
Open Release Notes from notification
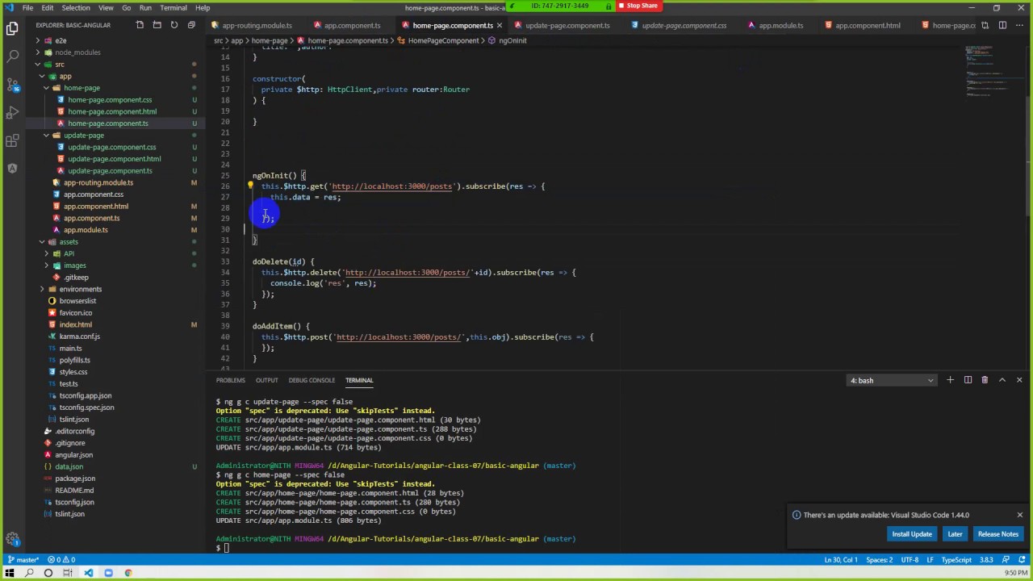click(x=998, y=534)
